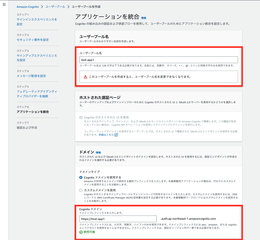Click the red warning triangle icon

coord(85,77)
